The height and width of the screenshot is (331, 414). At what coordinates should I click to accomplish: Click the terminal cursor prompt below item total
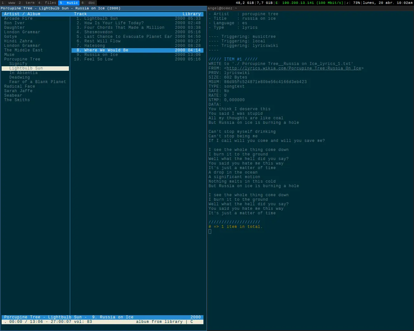coord(210,231)
